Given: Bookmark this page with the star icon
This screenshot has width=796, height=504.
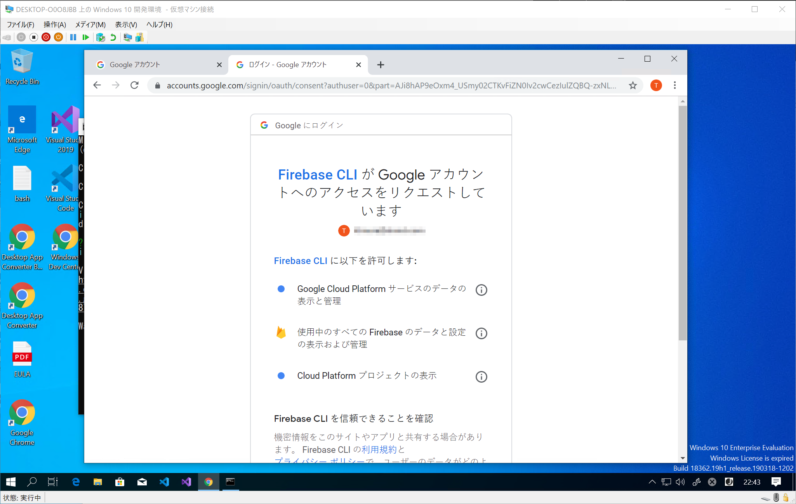Looking at the screenshot, I should point(633,85).
